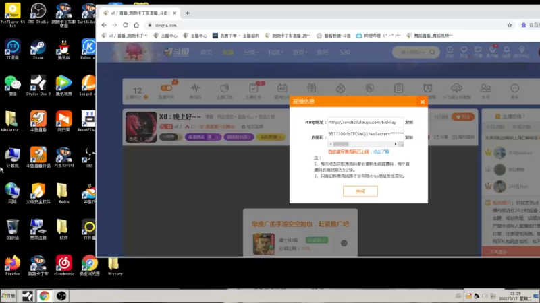Open the Computer (计算机) desktop icon
The image size is (540, 303).
[12, 158]
